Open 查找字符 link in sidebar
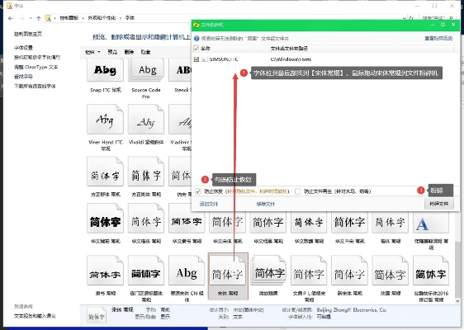The height and width of the screenshot is (330, 464). coord(23,77)
